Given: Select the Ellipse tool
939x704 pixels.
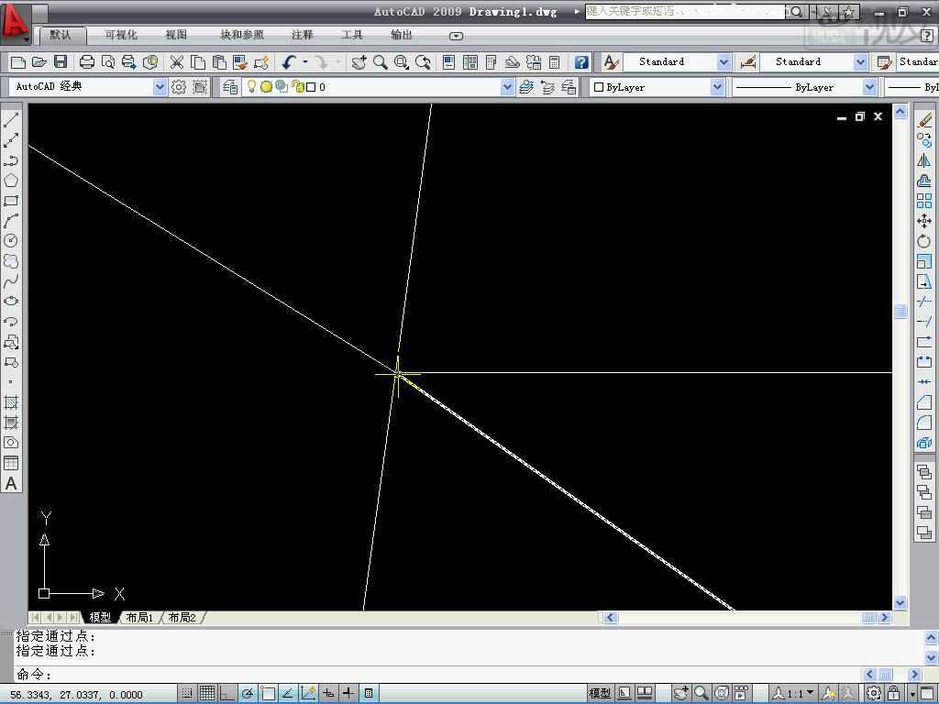Looking at the screenshot, I should click(11, 301).
